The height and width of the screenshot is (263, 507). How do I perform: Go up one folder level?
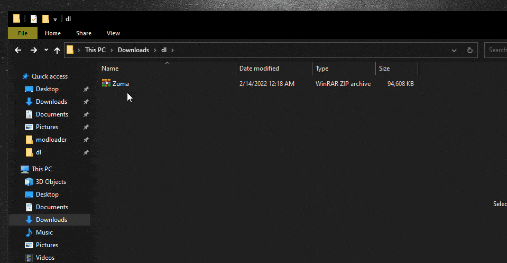[x=57, y=50]
